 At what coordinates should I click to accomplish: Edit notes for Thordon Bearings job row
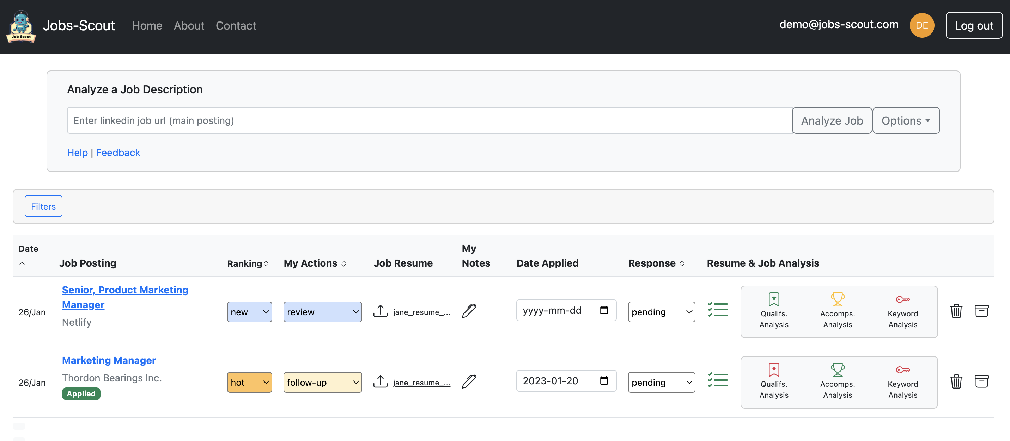click(469, 382)
